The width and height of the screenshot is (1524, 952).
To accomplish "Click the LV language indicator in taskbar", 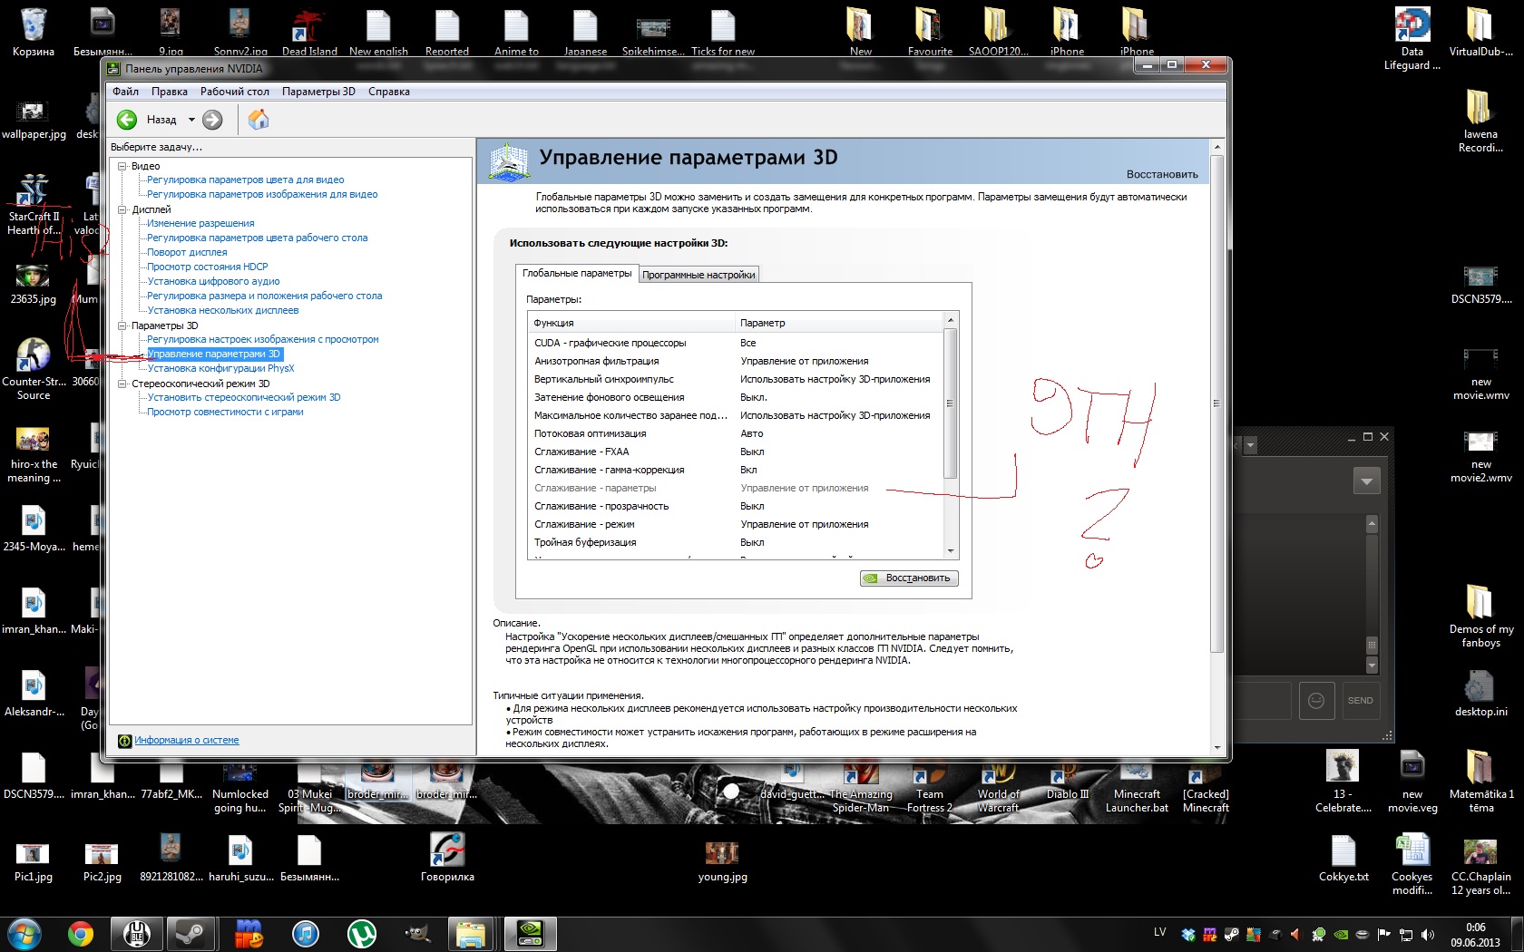I will point(1159,932).
